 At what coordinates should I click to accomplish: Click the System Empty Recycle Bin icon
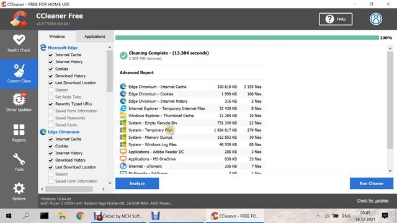[x=123, y=123]
